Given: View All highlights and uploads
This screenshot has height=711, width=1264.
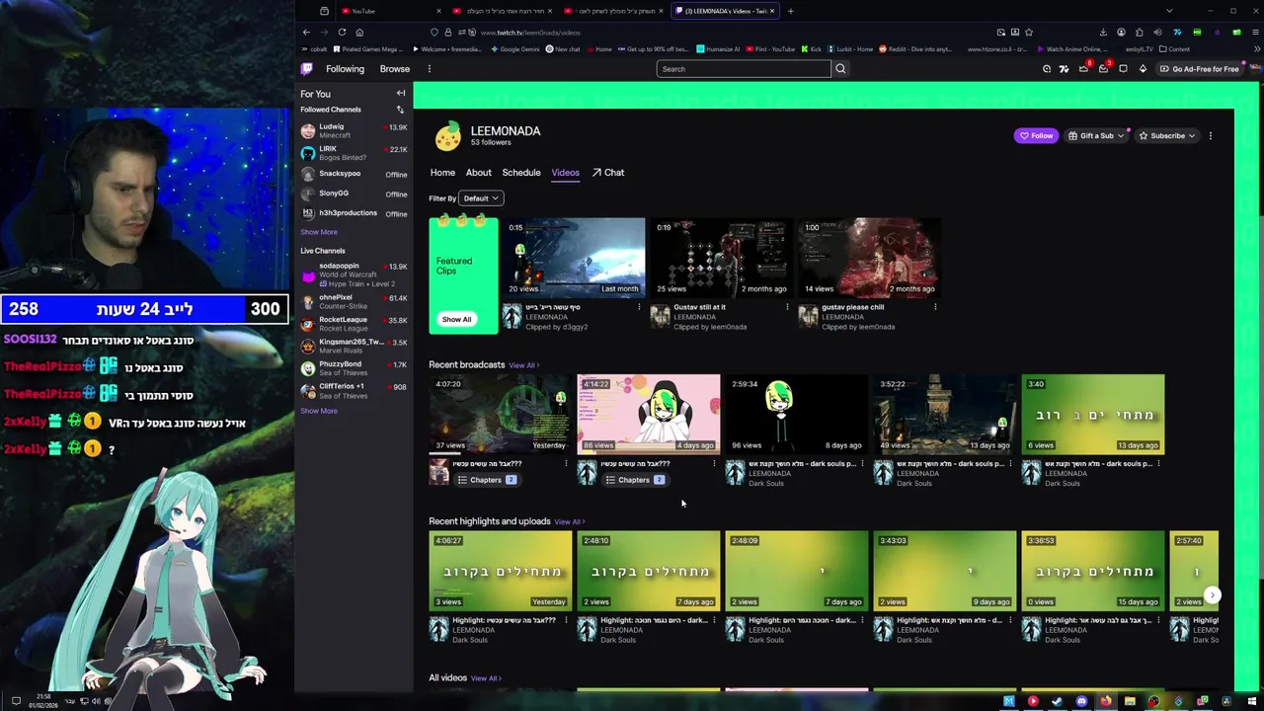Looking at the screenshot, I should 569,521.
